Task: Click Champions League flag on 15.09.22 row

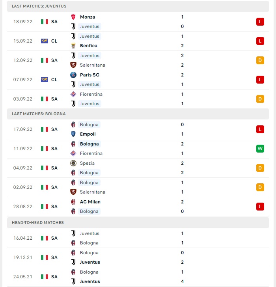Action: point(45,41)
